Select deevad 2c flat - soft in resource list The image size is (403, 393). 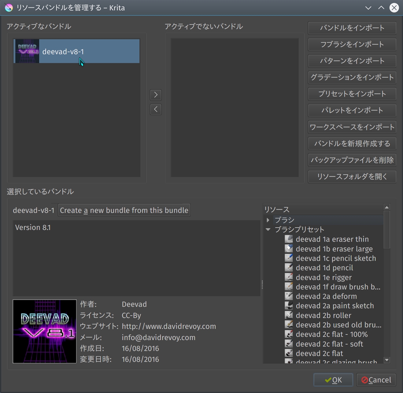(329, 344)
